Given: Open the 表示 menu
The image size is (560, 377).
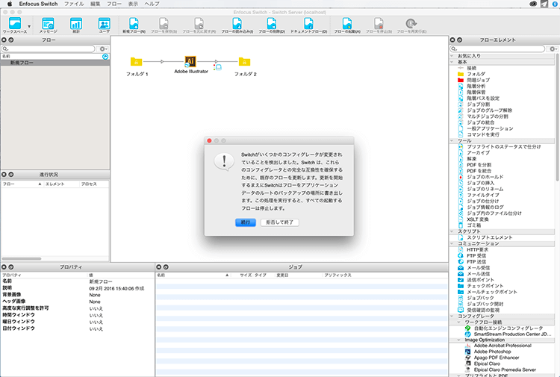Looking at the screenshot, I should (133, 4).
